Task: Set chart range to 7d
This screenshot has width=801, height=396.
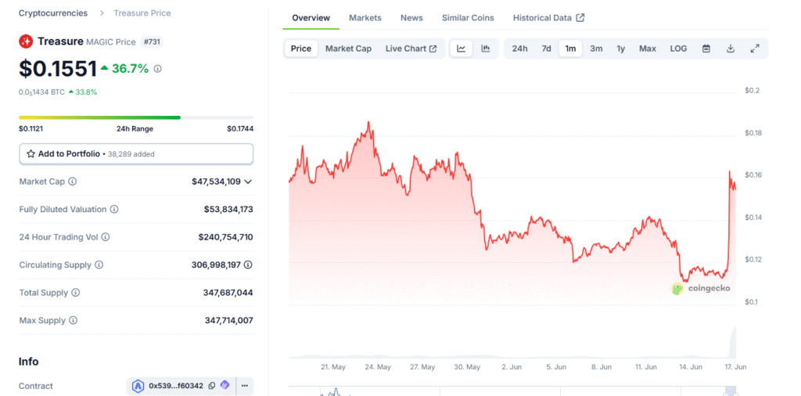Action: tap(546, 49)
